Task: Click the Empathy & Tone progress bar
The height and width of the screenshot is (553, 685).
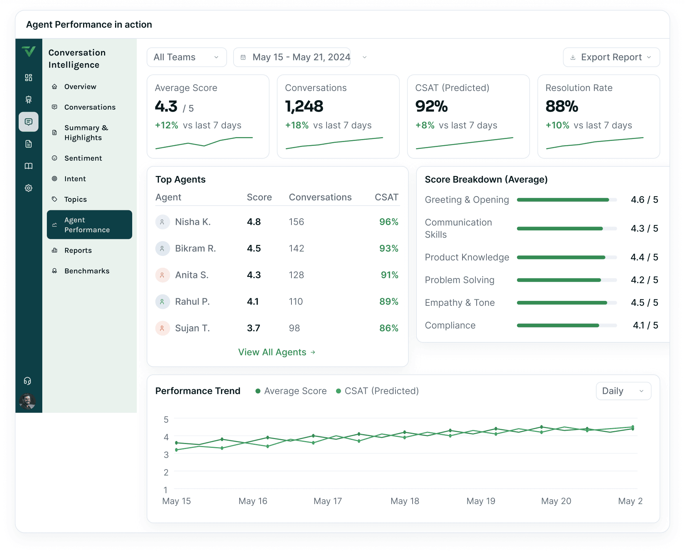Action: click(x=567, y=303)
